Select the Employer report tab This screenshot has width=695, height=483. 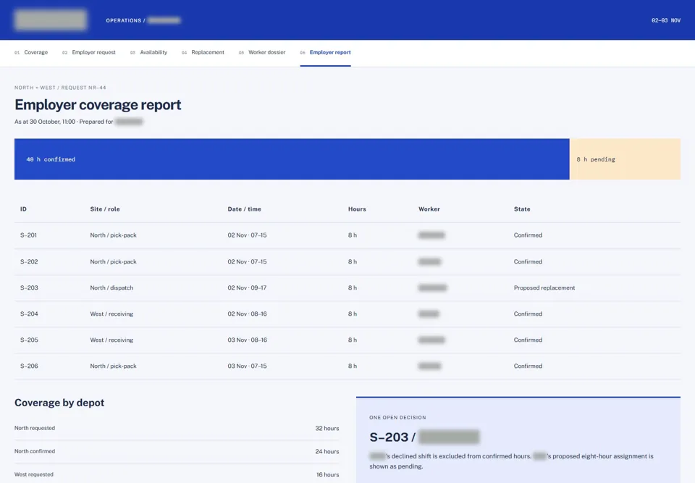coord(325,52)
